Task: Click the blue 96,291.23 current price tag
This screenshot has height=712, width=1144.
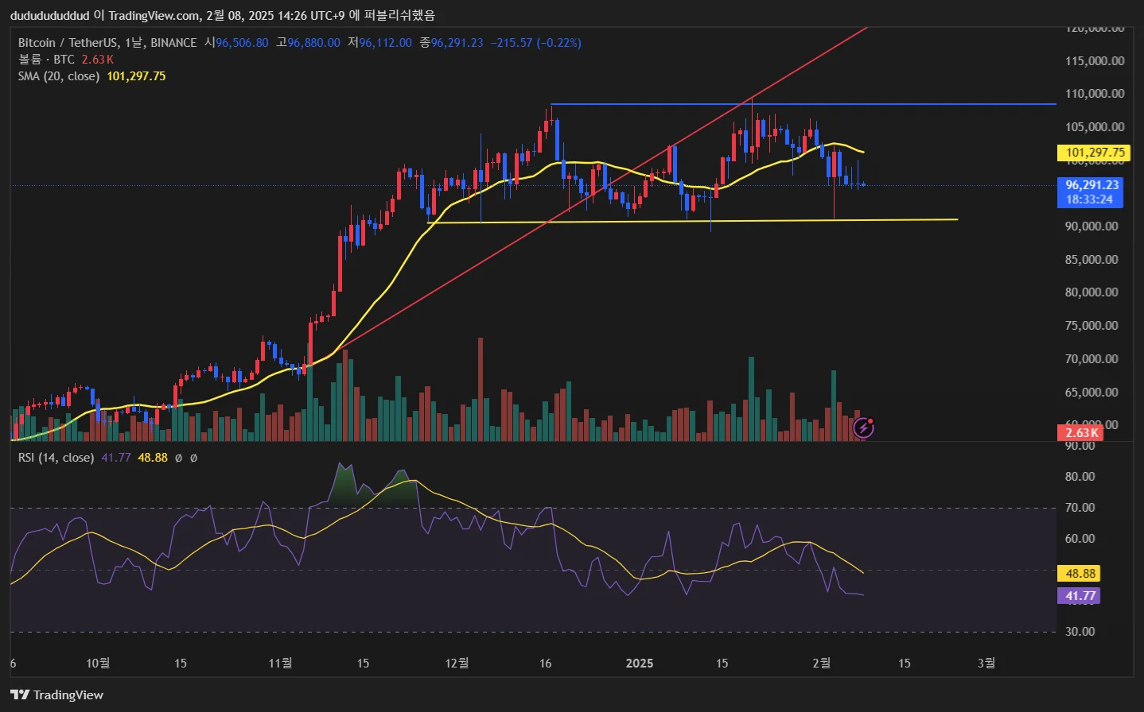Action: click(1091, 185)
